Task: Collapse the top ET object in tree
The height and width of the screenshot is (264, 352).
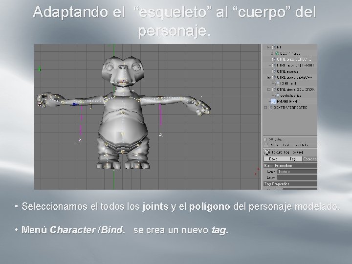Action: [x=268, y=47]
